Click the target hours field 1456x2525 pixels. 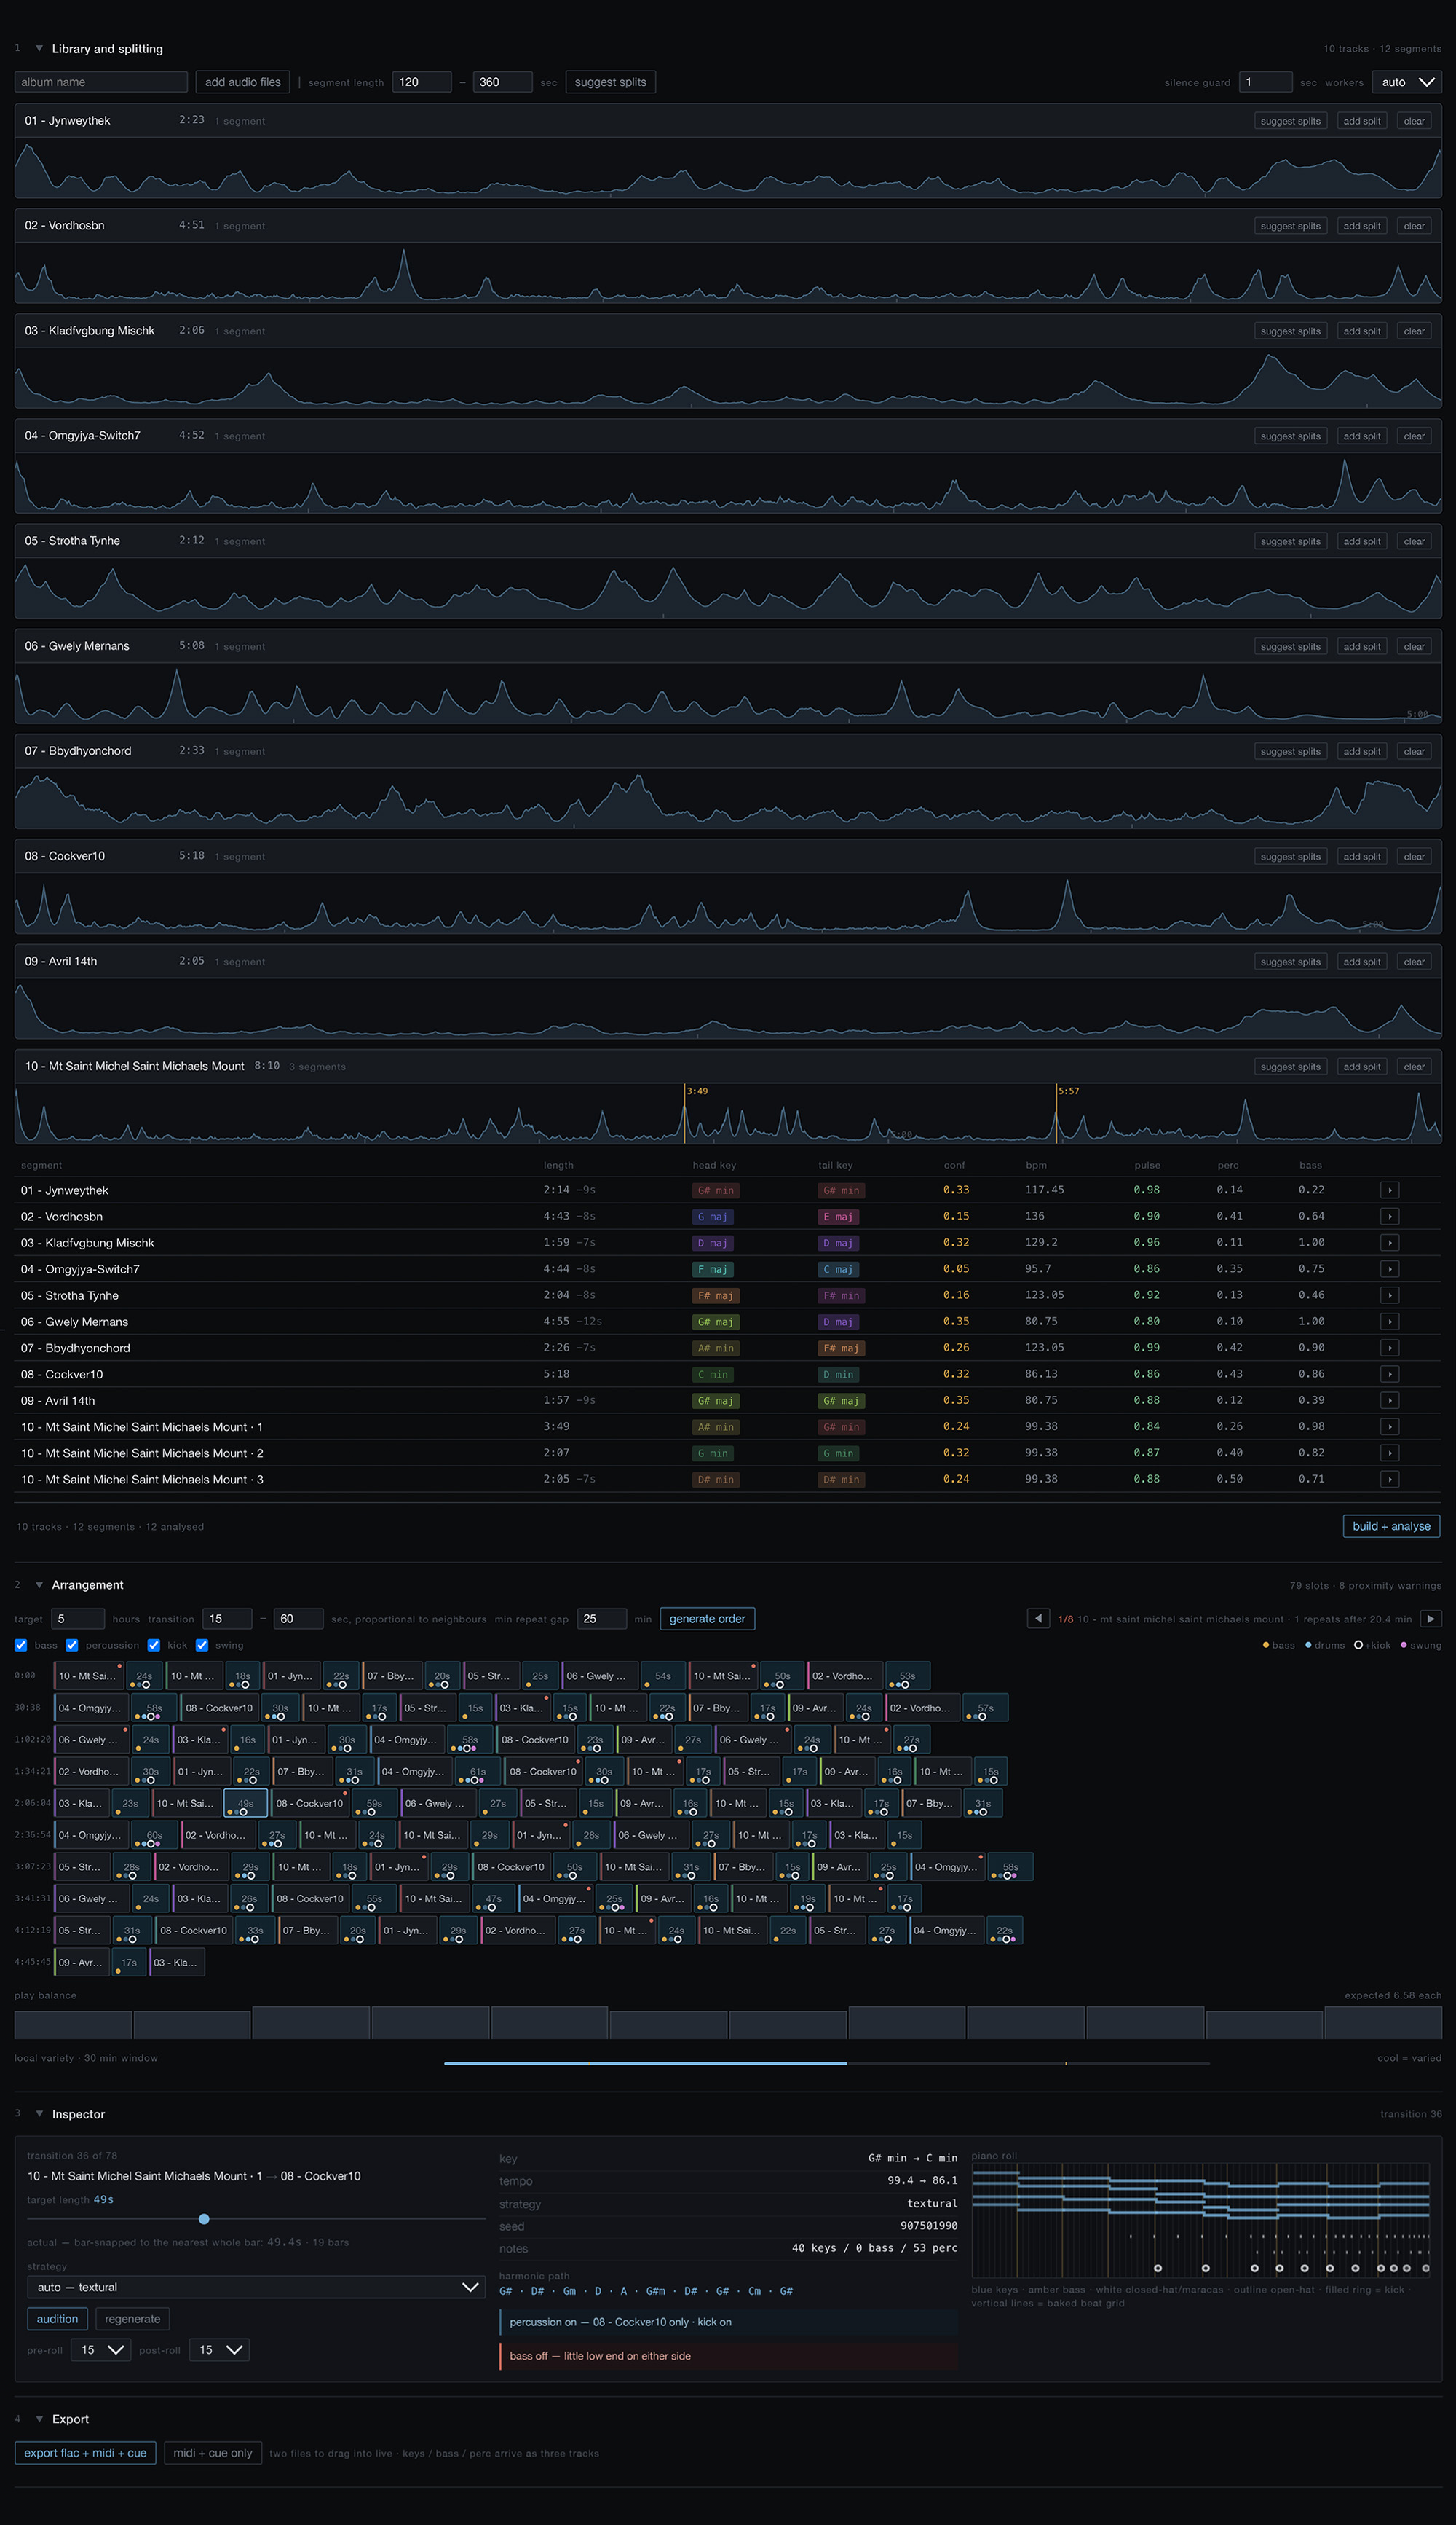[78, 1619]
